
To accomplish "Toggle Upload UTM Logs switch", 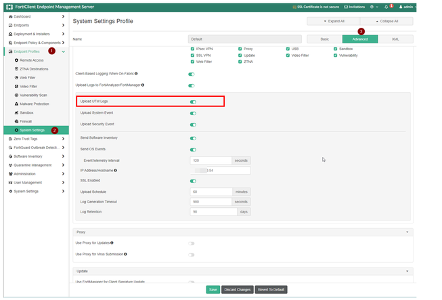I will tap(193, 102).
